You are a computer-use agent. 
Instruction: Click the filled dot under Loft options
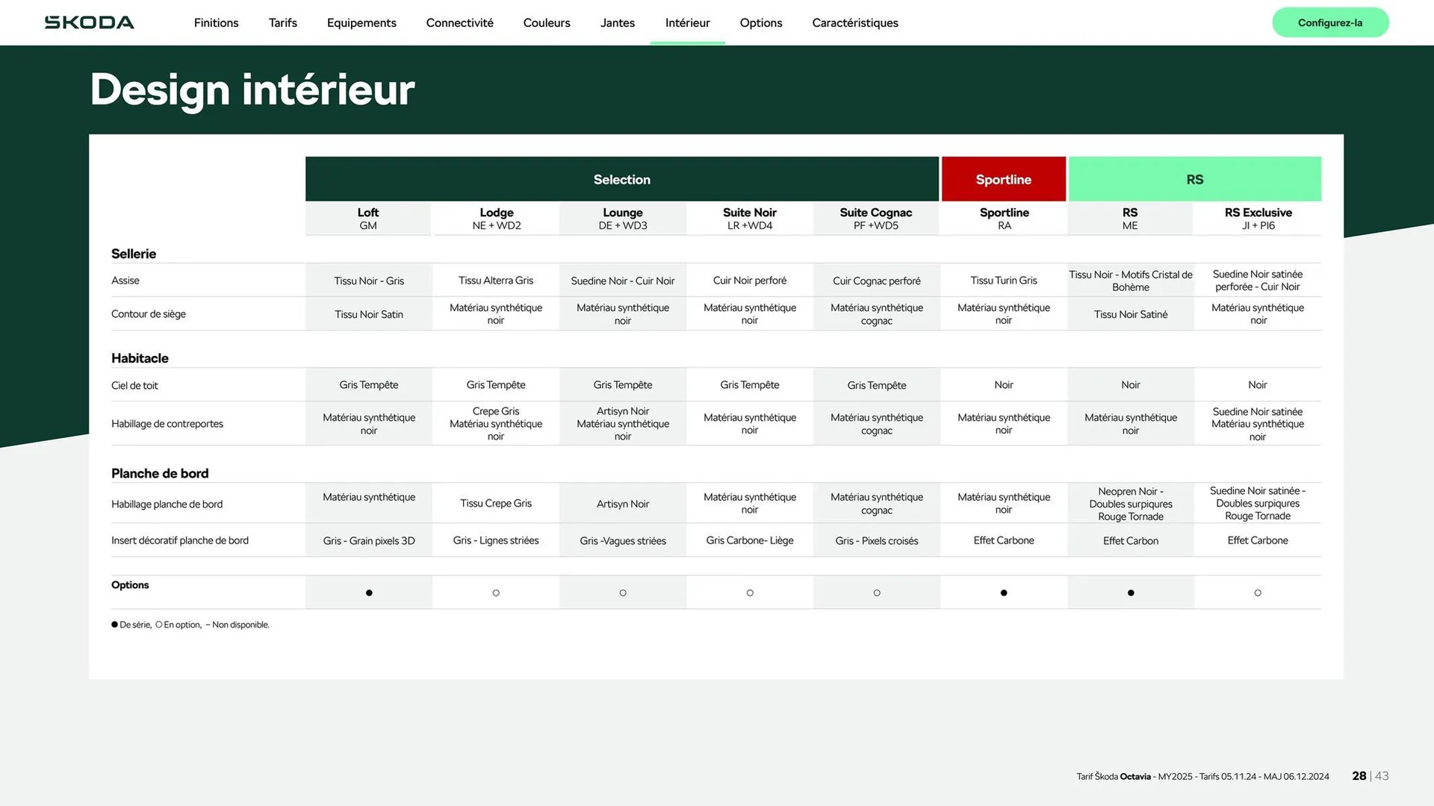pos(369,593)
